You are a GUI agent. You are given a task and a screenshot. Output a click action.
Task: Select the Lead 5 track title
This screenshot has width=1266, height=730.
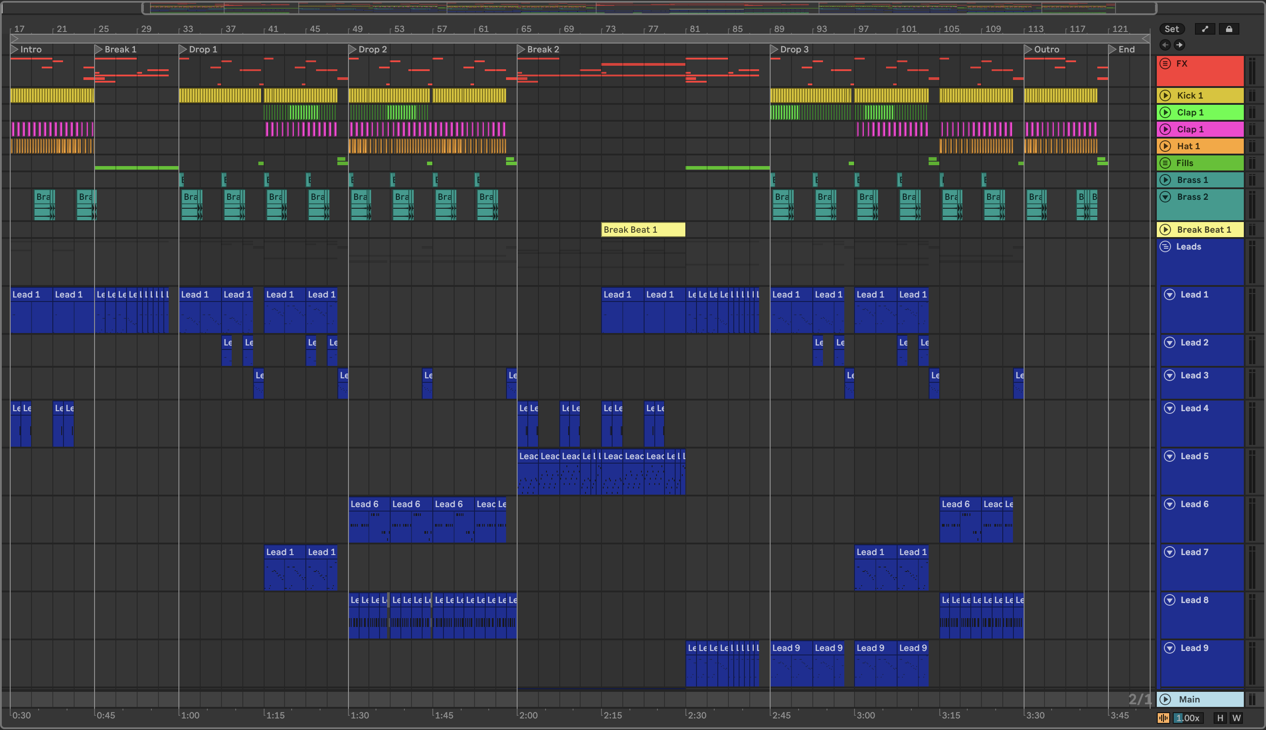click(x=1194, y=456)
